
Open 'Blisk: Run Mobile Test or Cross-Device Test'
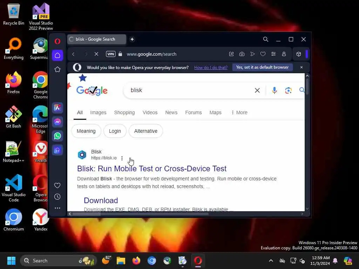[x=151, y=168]
